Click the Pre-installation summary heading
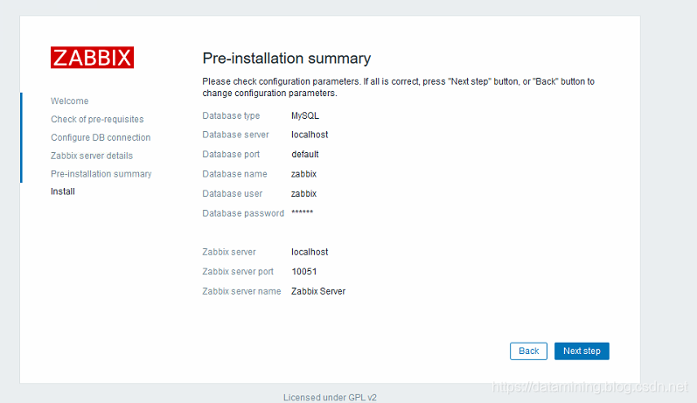 click(x=286, y=59)
